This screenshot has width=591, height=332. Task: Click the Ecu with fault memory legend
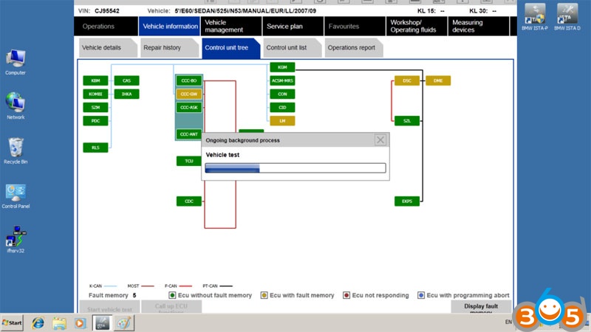(298, 296)
